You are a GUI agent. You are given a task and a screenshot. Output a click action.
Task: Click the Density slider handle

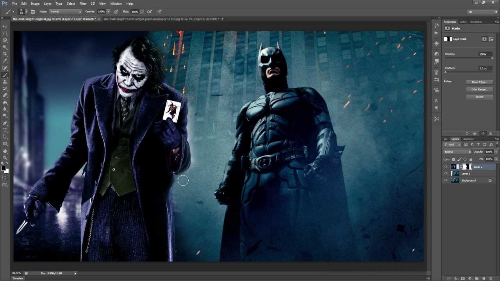(492, 58)
